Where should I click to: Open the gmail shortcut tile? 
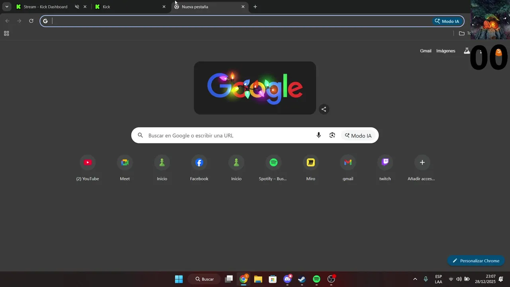pyautogui.click(x=348, y=168)
